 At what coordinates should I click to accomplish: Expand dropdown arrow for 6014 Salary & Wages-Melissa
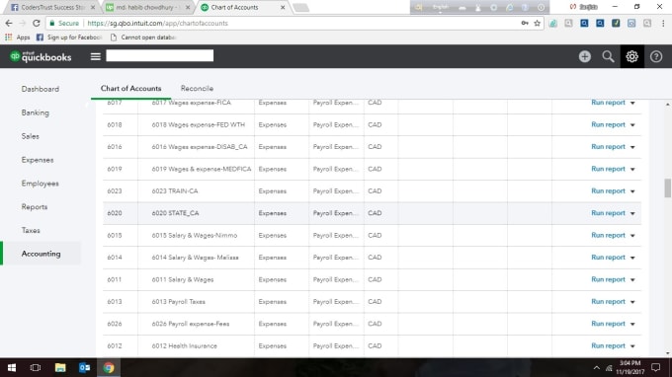pyautogui.click(x=632, y=258)
